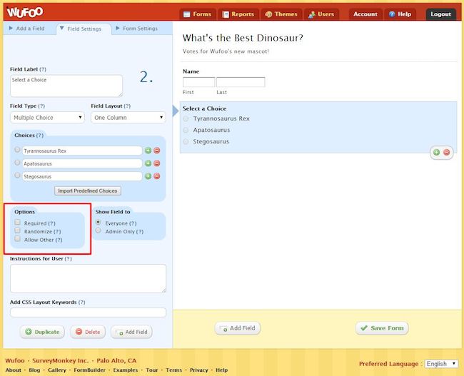Open the Help menu item

click(x=400, y=14)
